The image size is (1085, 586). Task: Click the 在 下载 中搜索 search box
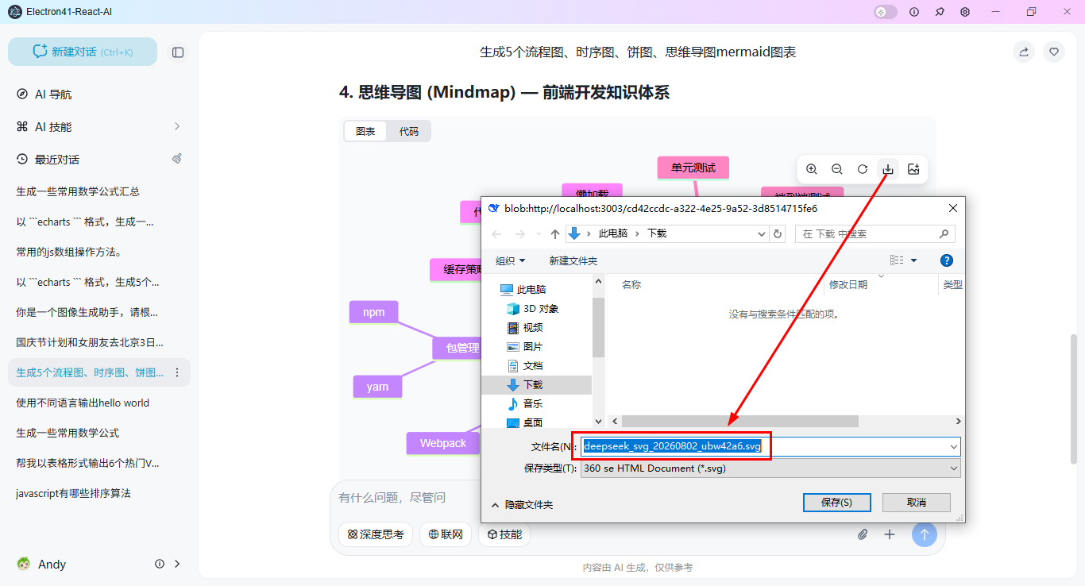click(x=876, y=234)
